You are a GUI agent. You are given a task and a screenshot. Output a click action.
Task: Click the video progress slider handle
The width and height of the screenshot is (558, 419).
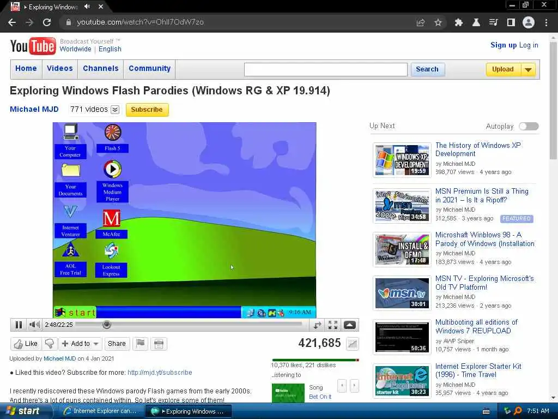pyautogui.click(x=107, y=325)
